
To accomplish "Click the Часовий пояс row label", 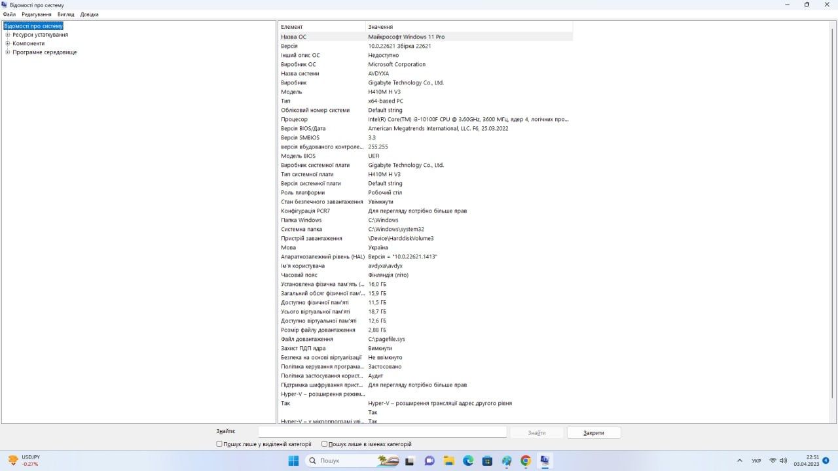I will (299, 275).
